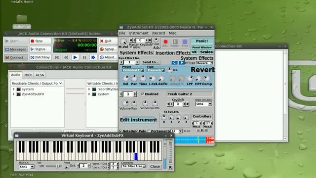
Task: Open the MIDI Chn.Rcv dropdown
Action: click(203, 104)
